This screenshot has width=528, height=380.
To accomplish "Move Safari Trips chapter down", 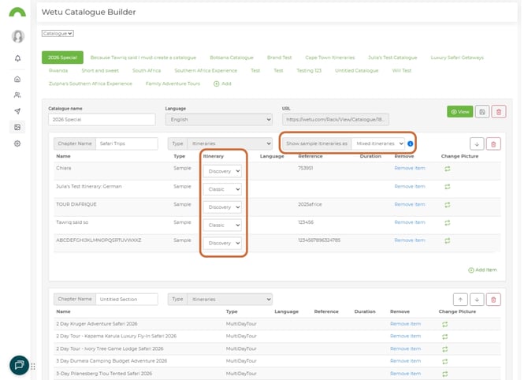I will pos(477,143).
